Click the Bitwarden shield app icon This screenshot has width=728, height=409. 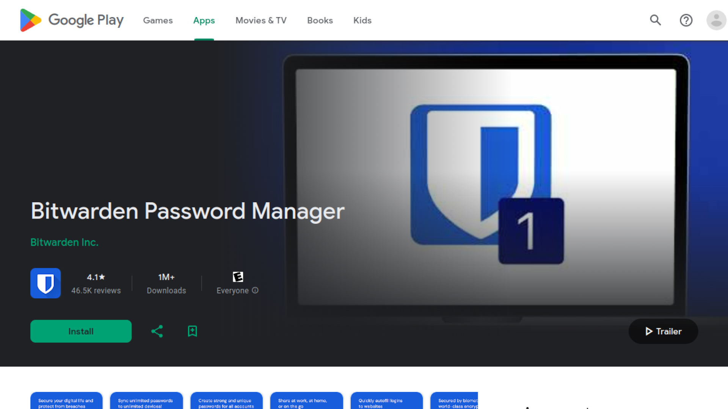(x=45, y=283)
